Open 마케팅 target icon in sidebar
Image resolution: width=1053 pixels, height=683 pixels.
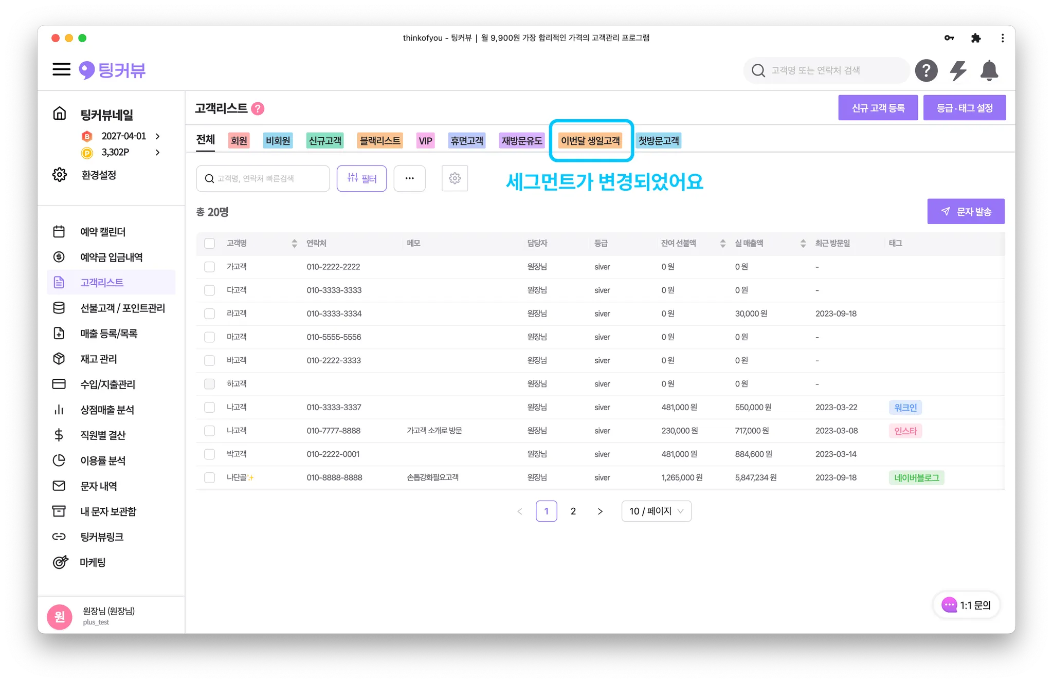click(x=60, y=562)
